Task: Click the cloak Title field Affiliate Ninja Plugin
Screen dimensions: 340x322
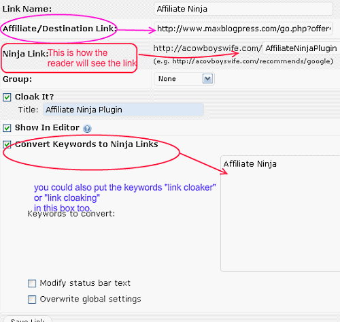Action: (x=123, y=110)
